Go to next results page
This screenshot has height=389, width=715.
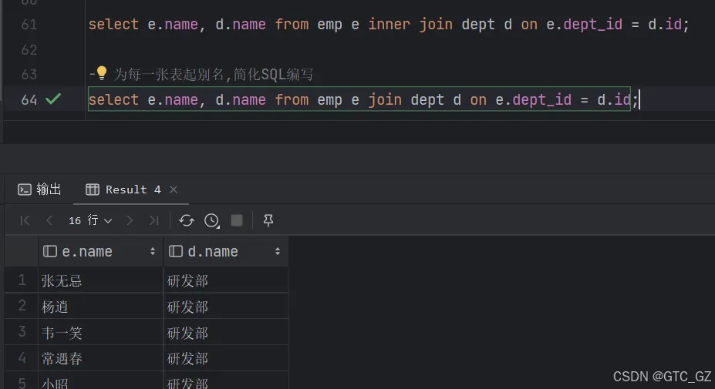[130, 220]
